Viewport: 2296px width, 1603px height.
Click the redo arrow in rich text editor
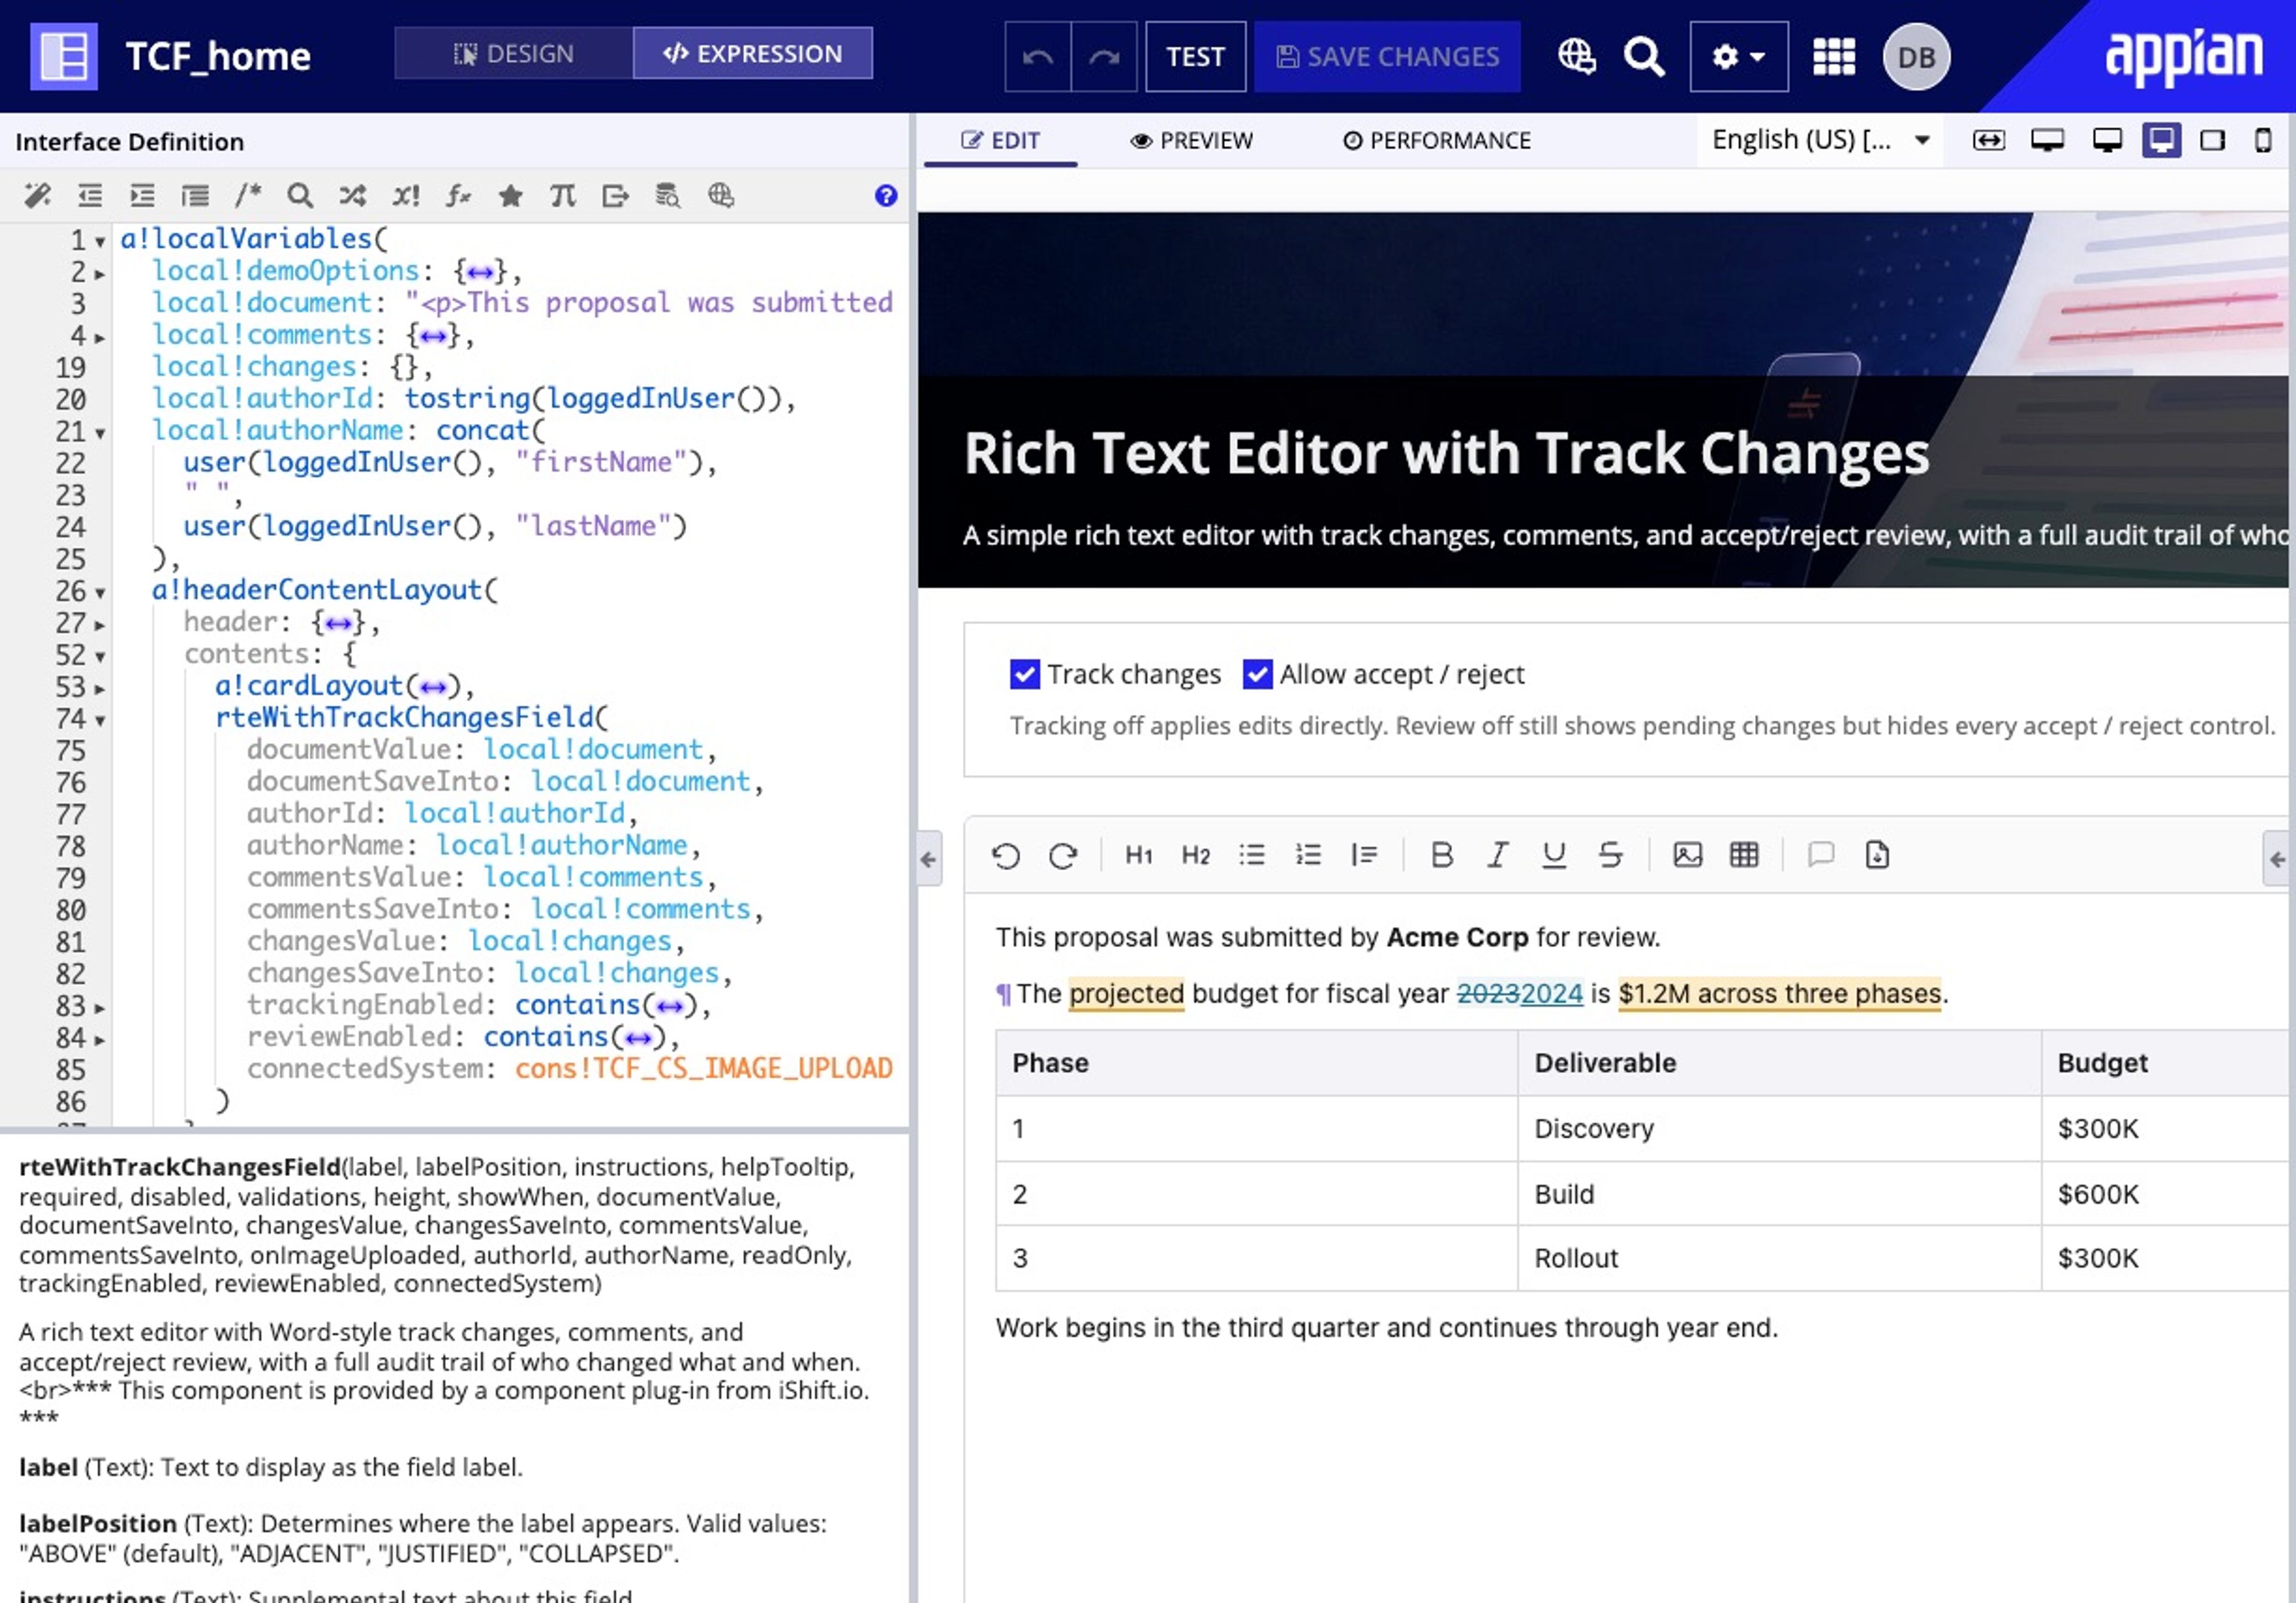pyautogui.click(x=1062, y=855)
